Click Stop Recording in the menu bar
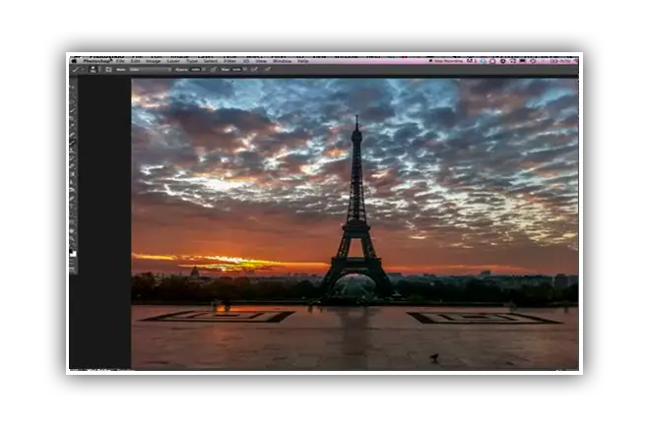 pos(445,60)
